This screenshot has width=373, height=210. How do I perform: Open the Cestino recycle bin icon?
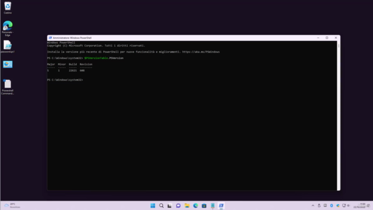tap(8, 8)
